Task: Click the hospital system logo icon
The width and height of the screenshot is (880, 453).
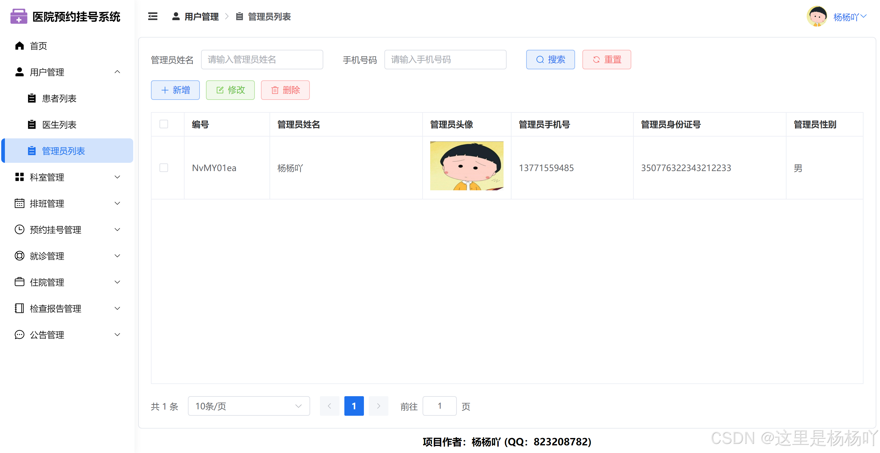Action: [x=19, y=16]
